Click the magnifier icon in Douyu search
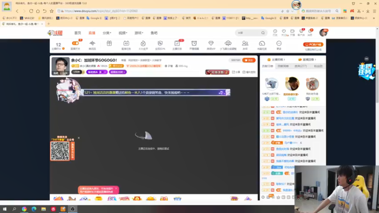The width and height of the screenshot is (379, 213). pos(263,33)
